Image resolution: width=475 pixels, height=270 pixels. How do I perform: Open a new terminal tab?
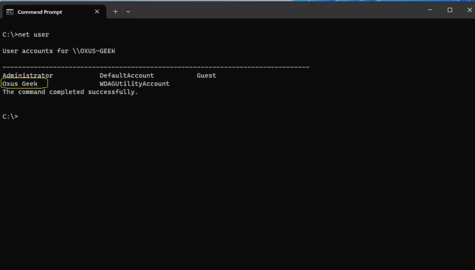[x=116, y=12]
